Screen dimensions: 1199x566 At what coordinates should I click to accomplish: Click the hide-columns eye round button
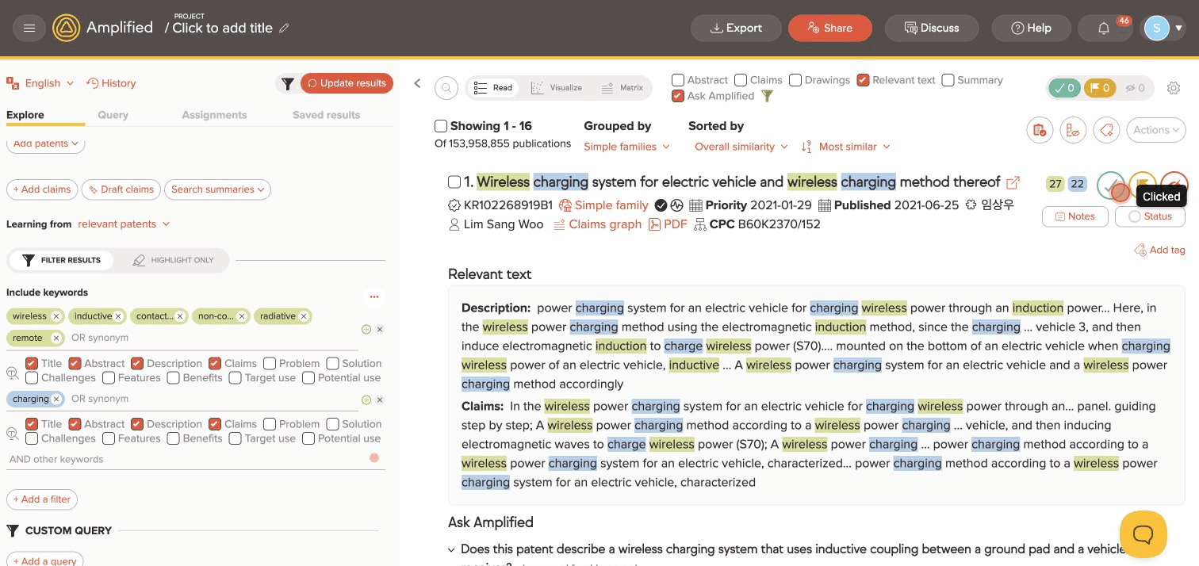point(1073,130)
